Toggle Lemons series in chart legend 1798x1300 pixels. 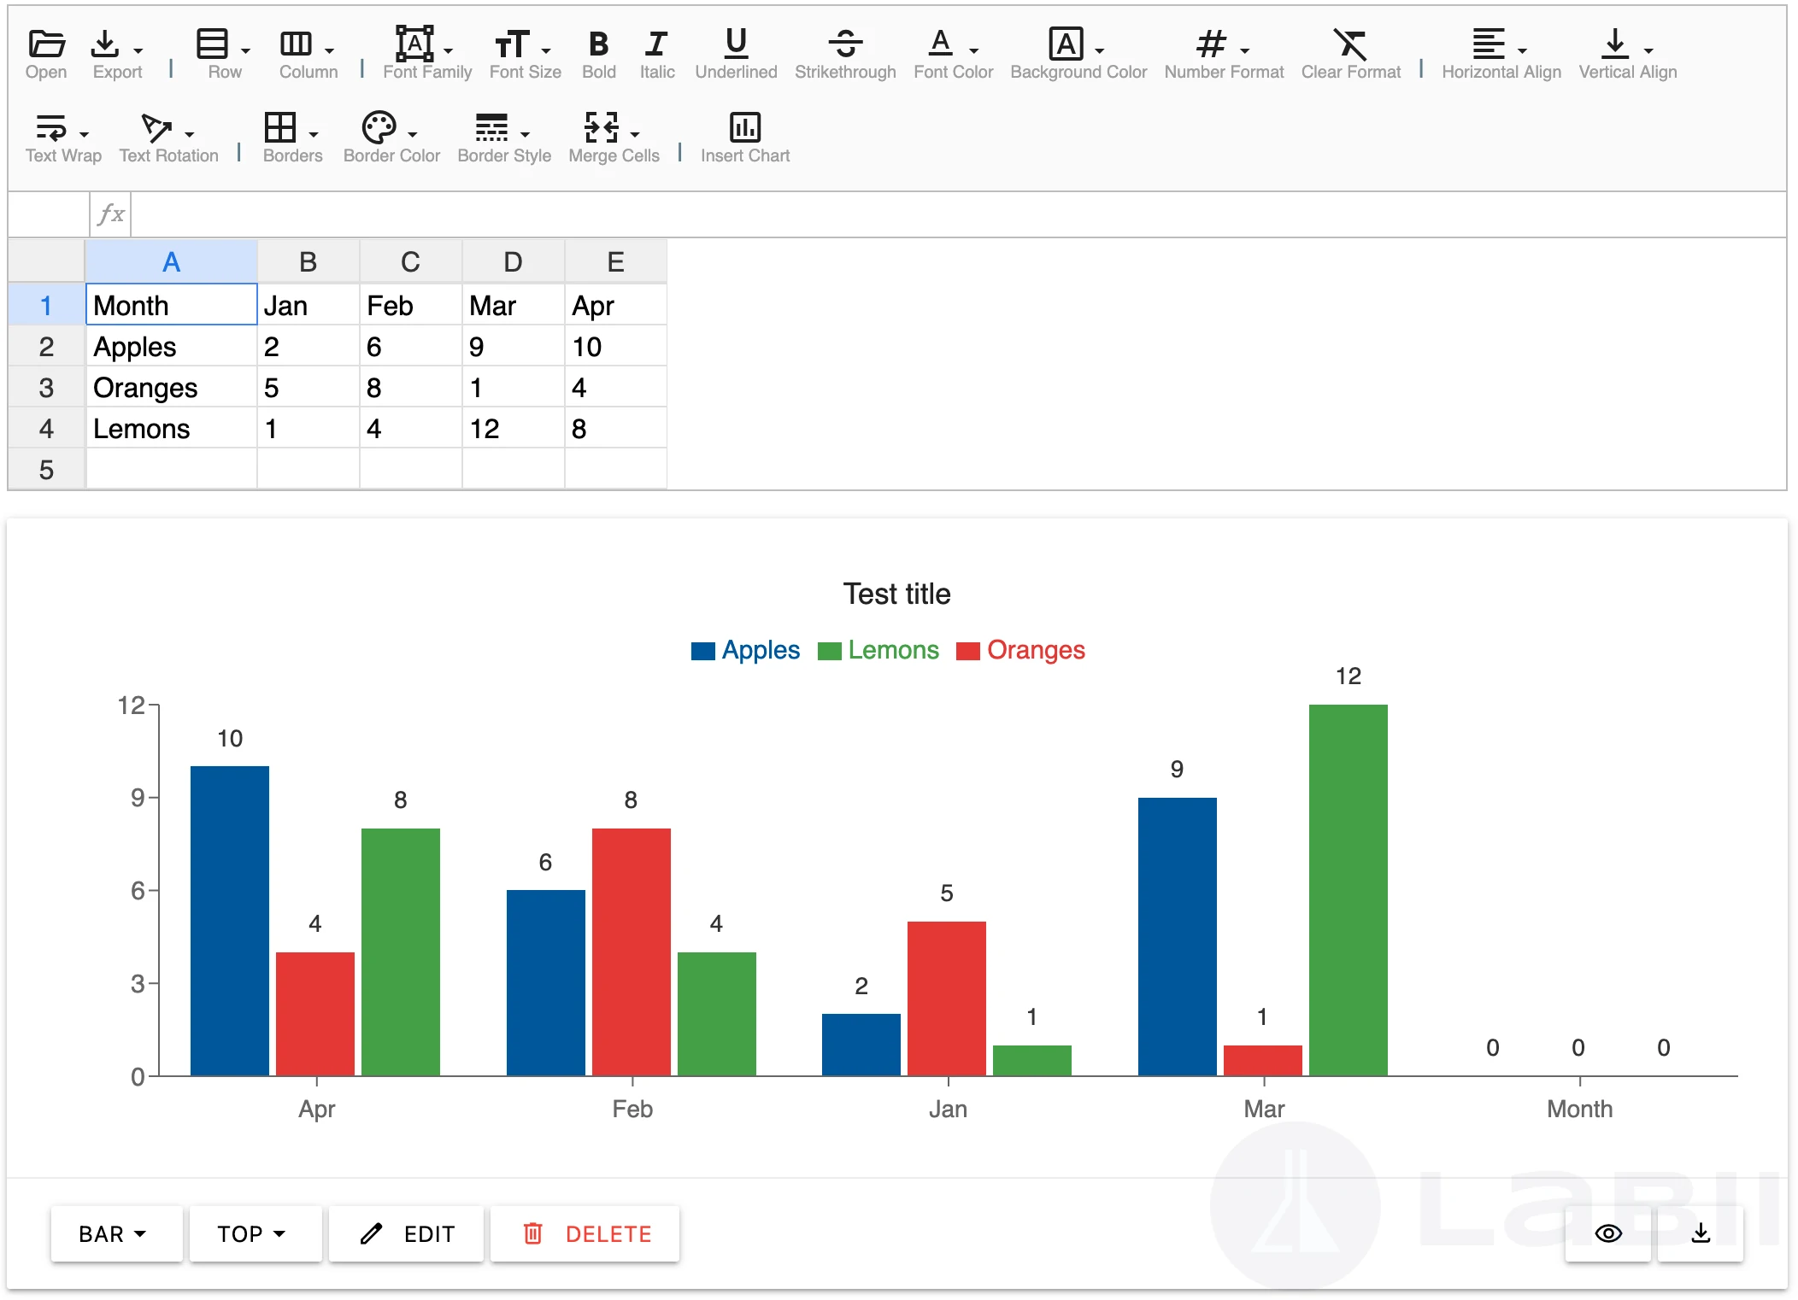[x=878, y=650]
